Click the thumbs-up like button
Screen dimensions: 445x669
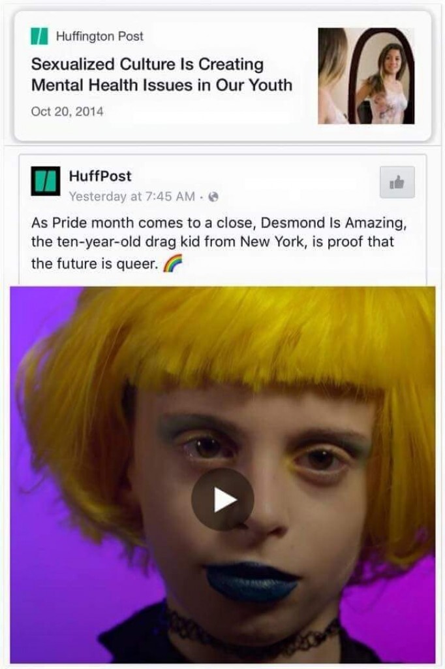click(397, 182)
